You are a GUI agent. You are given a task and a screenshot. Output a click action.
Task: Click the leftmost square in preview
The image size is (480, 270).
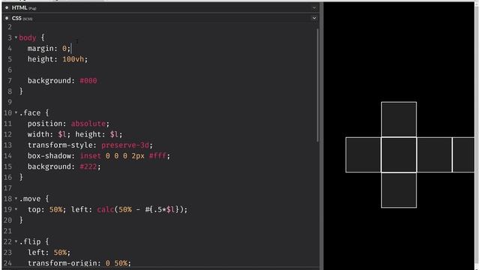point(363,155)
